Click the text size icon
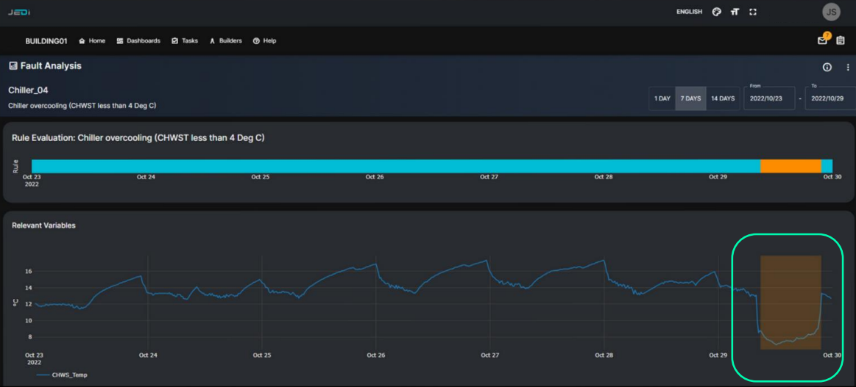This screenshot has height=387, width=856. pos(735,12)
